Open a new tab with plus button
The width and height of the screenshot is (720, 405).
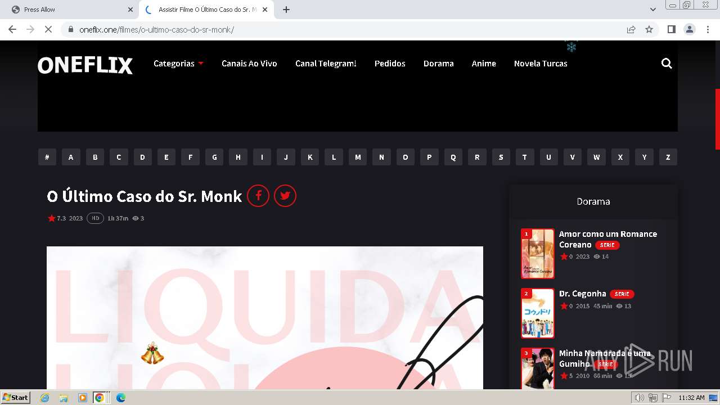(286, 10)
